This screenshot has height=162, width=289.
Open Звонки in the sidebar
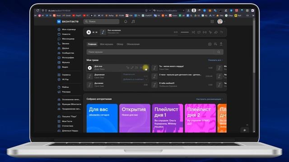tap(63, 44)
